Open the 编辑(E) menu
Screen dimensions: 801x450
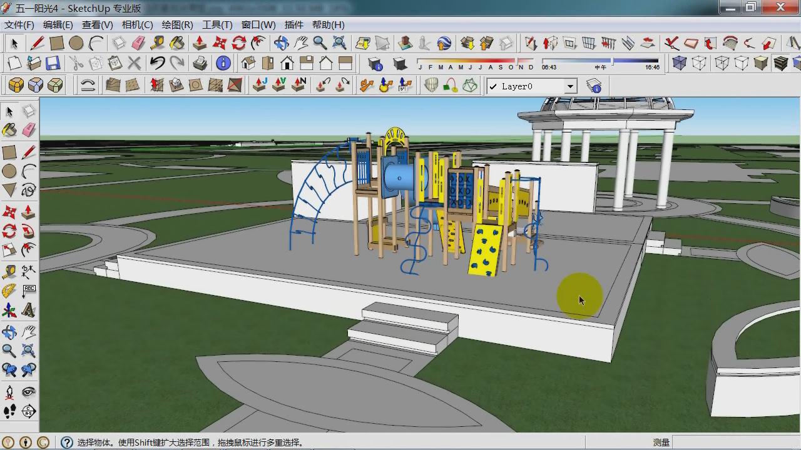[58, 24]
